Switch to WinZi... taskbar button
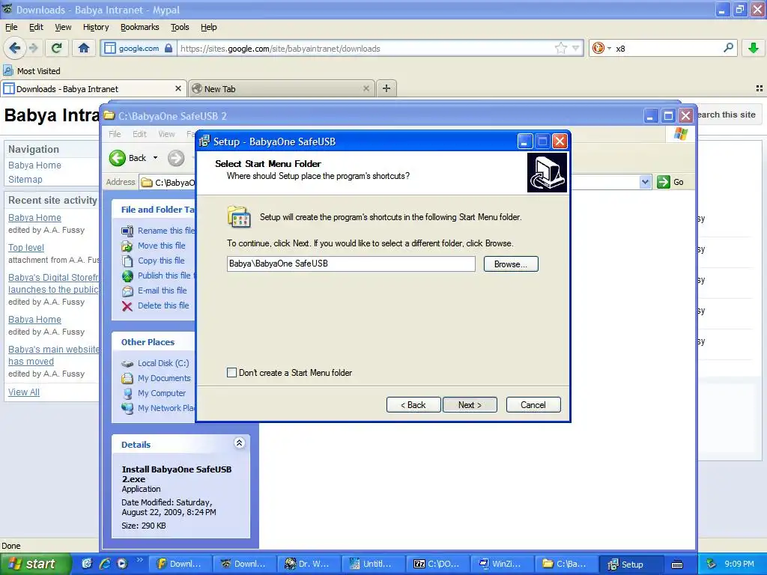 (501, 564)
